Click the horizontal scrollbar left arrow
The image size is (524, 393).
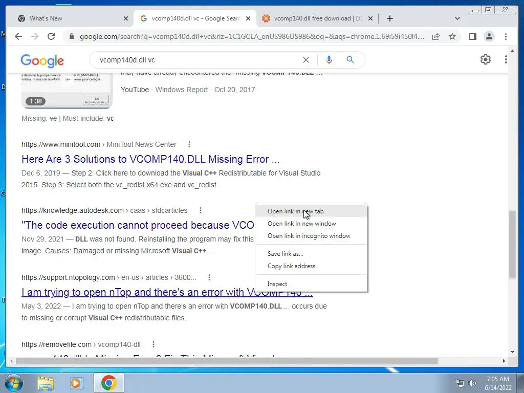point(11,361)
